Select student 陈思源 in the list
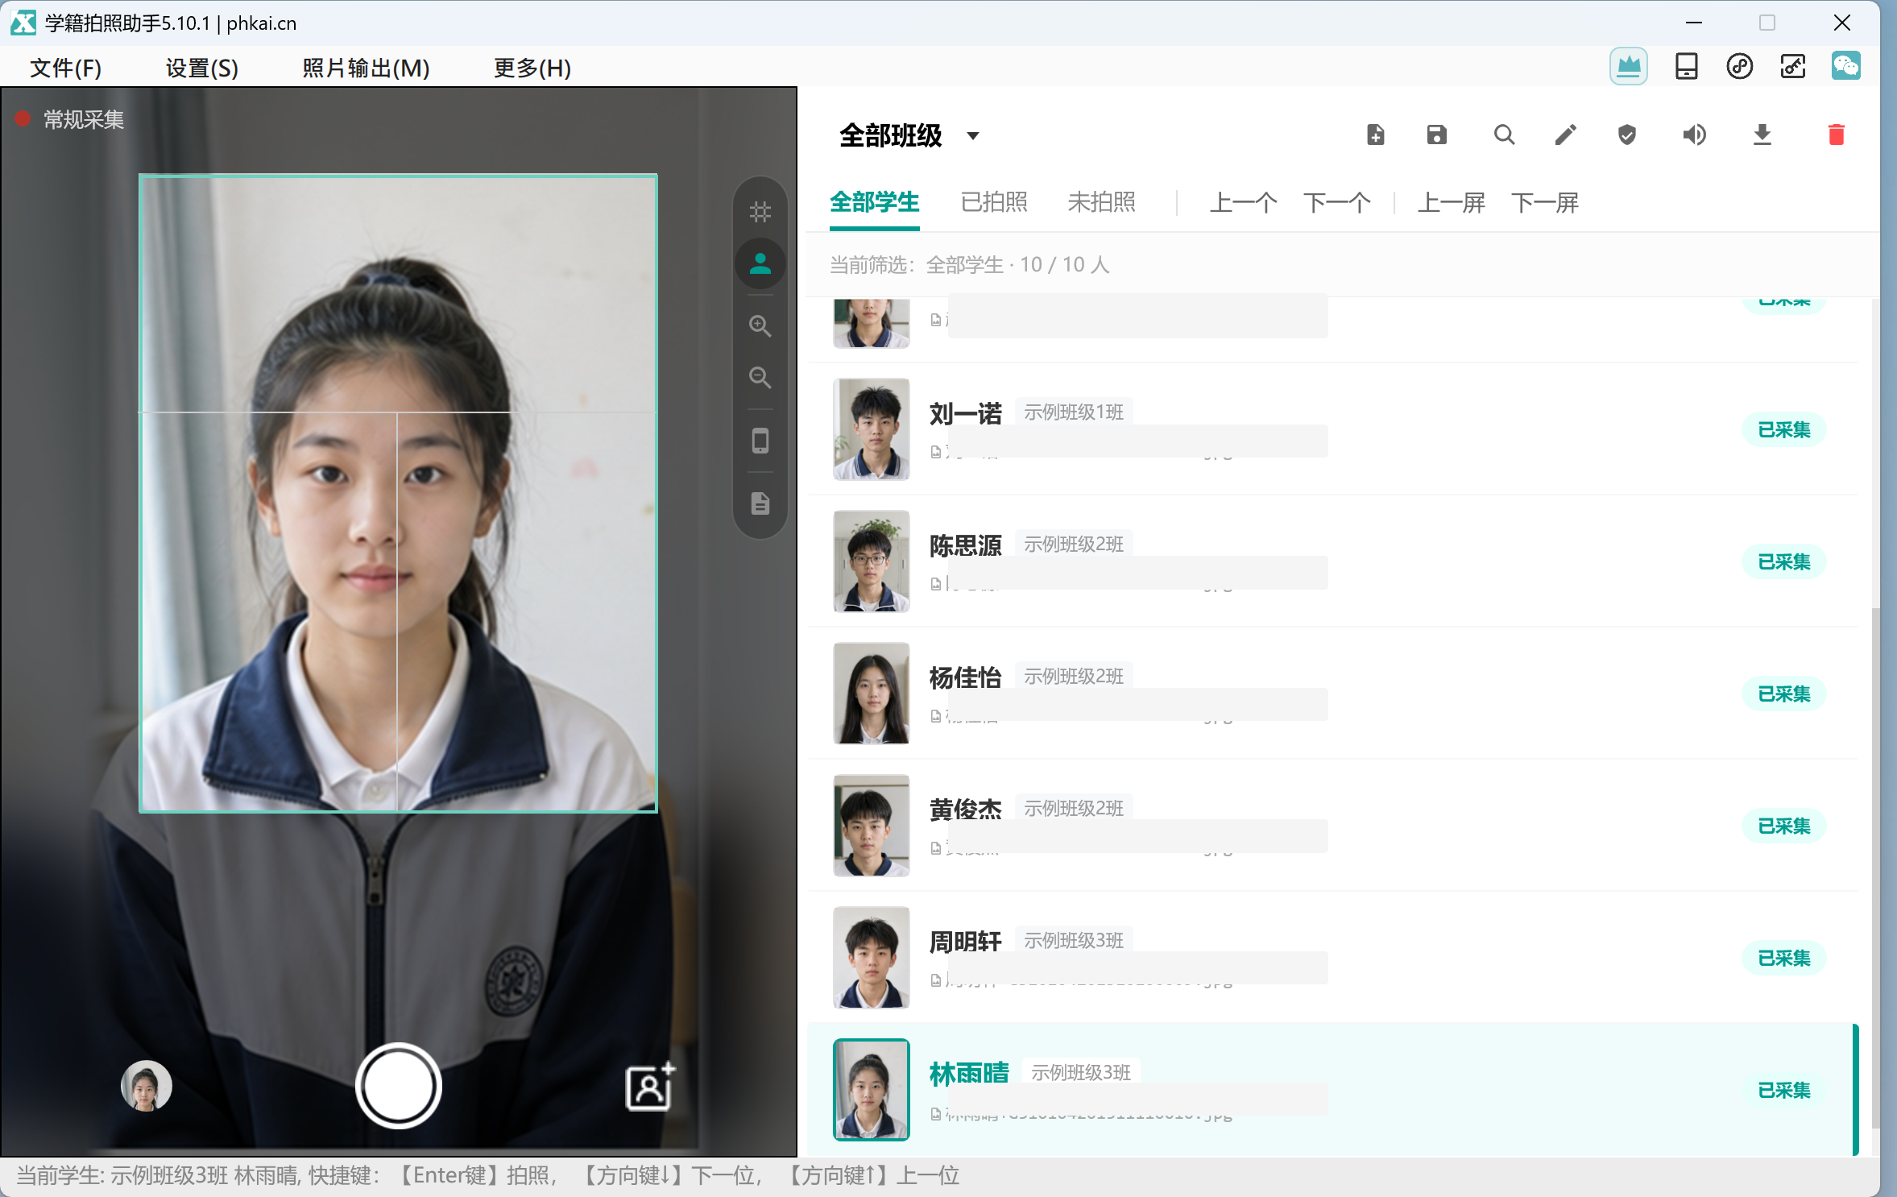This screenshot has height=1197, width=1897. point(1332,561)
